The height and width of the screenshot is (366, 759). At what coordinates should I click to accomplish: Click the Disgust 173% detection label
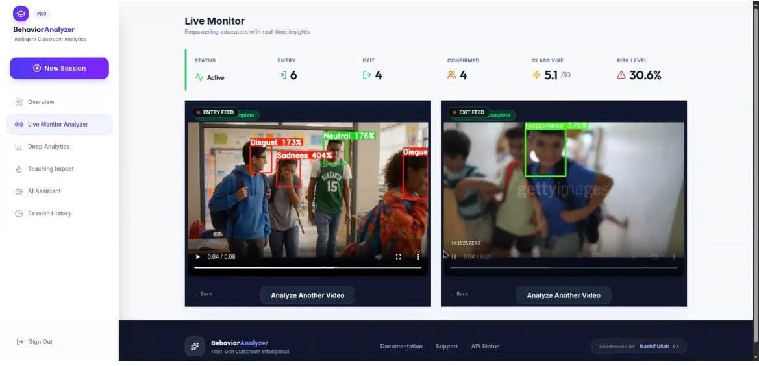276,143
